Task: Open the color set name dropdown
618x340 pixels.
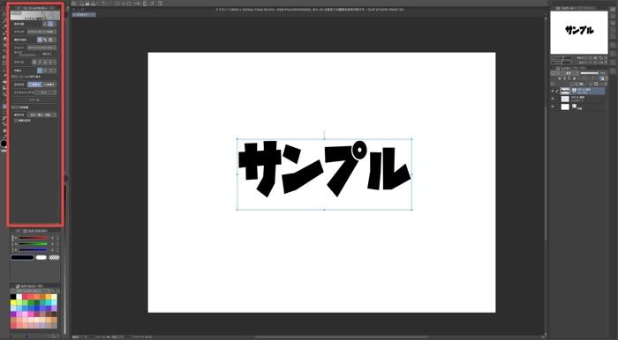Action: click(34, 291)
